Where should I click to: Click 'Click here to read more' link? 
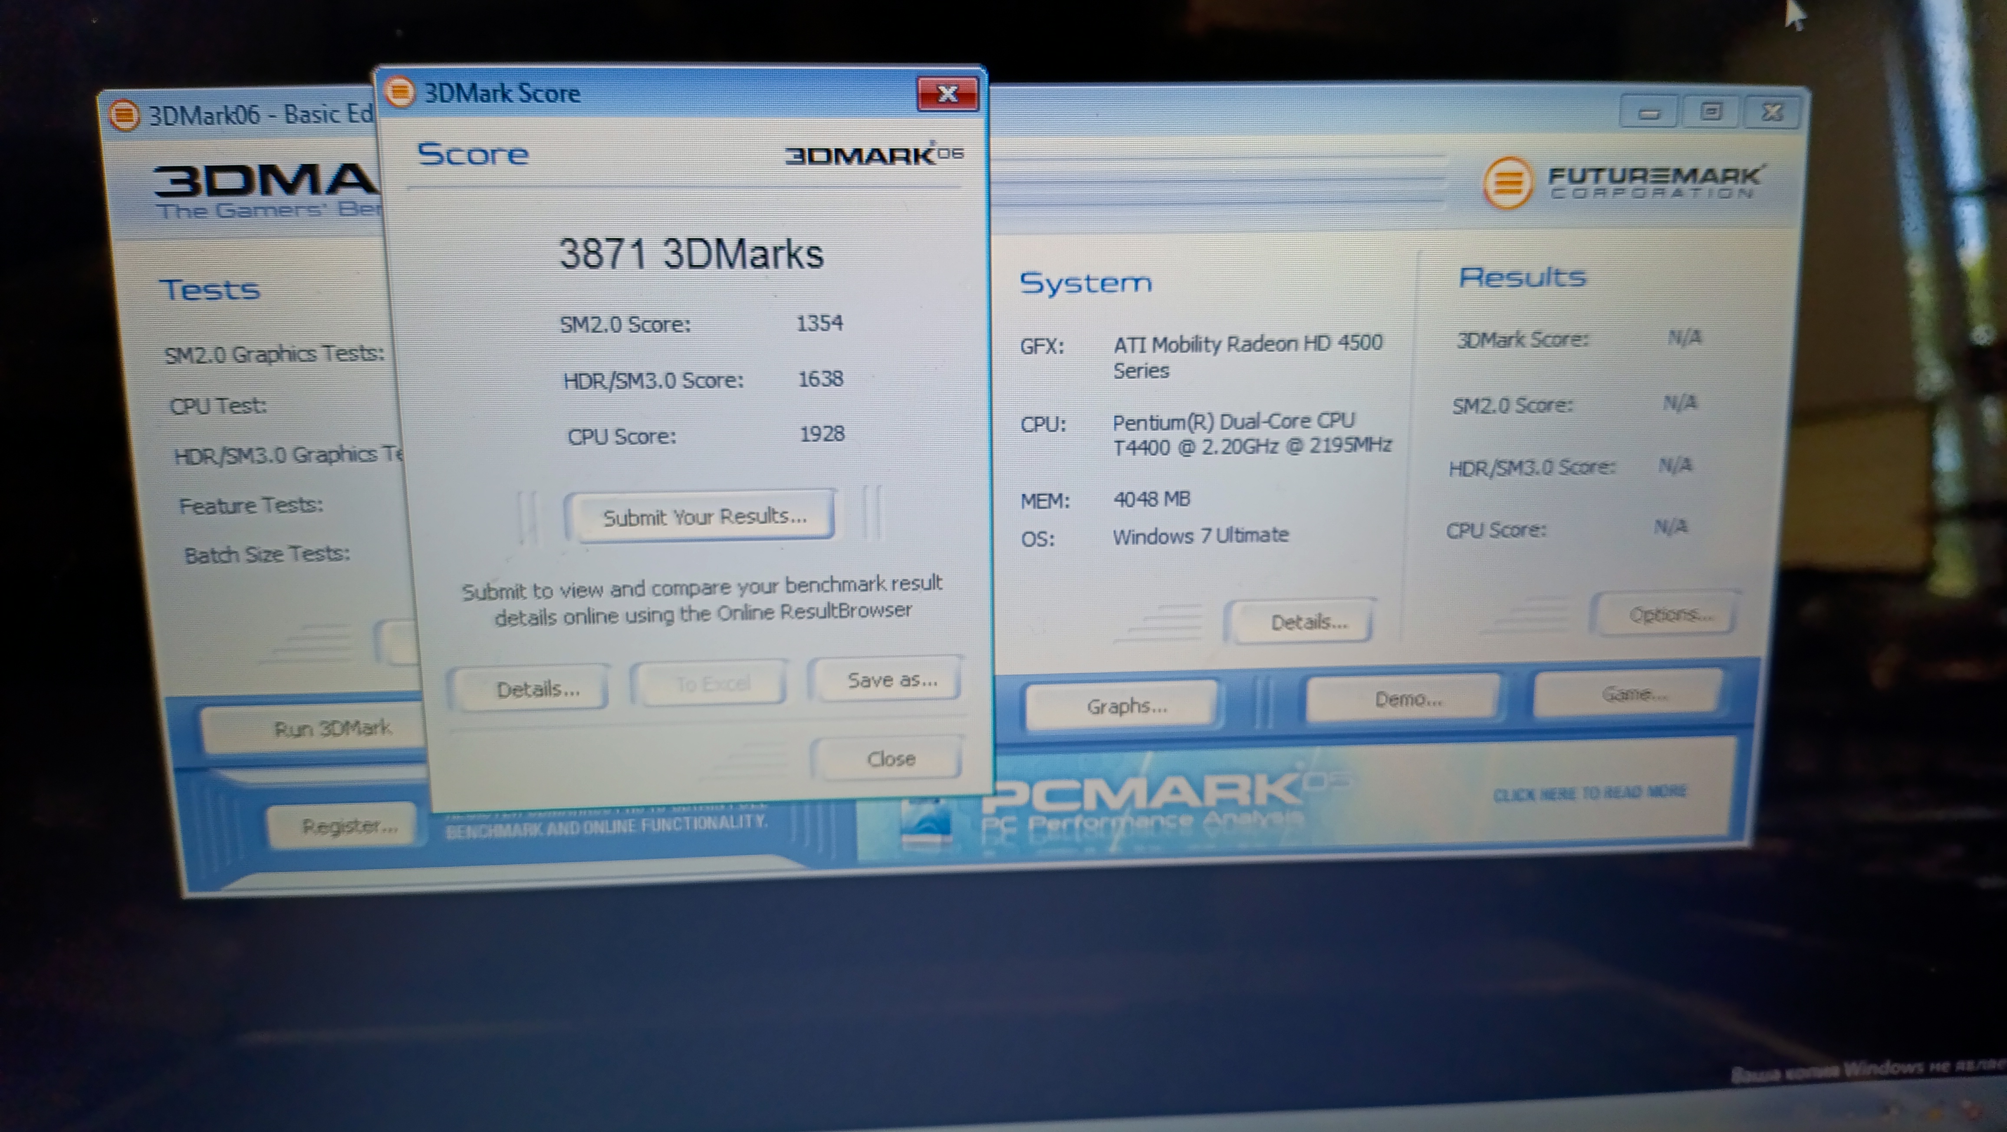coord(1589,793)
